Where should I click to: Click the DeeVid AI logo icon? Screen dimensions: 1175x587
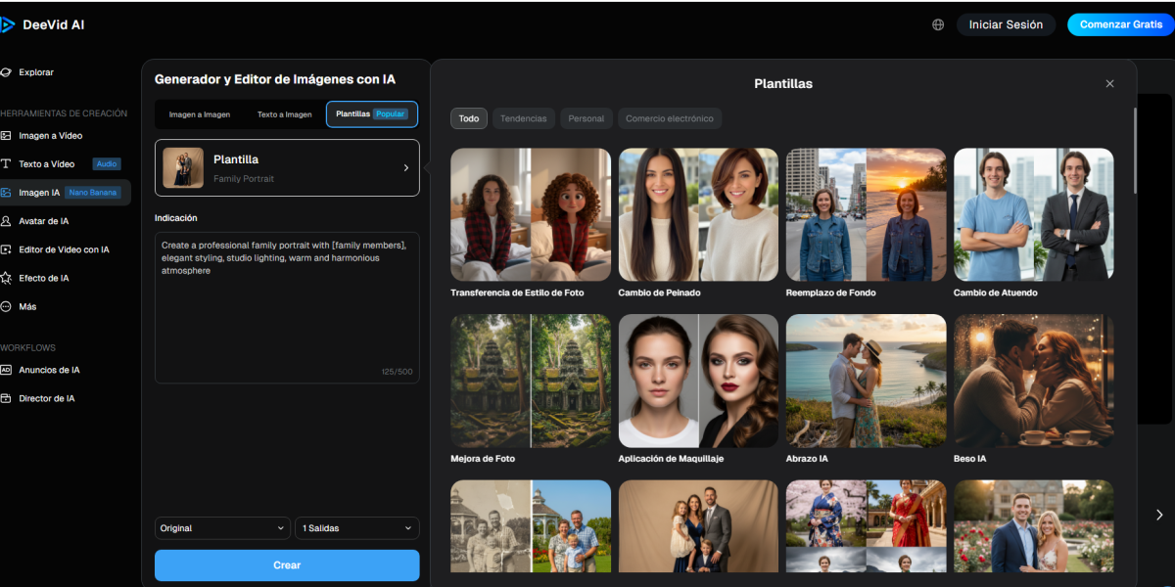(x=8, y=24)
